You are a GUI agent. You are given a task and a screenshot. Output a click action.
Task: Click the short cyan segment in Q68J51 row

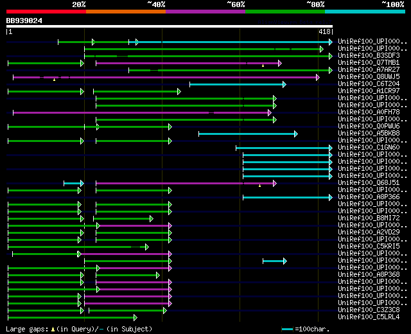(74, 183)
